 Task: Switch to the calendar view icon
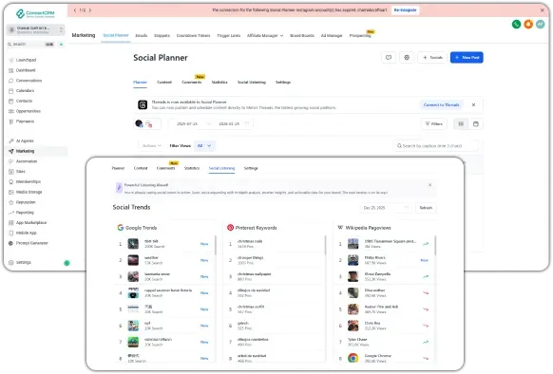[476, 123]
